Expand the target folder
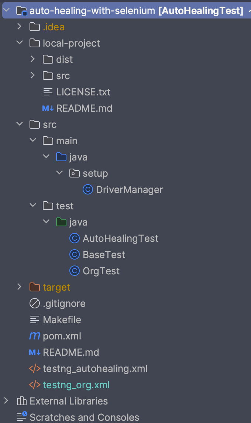251x423 pixels. point(19,287)
